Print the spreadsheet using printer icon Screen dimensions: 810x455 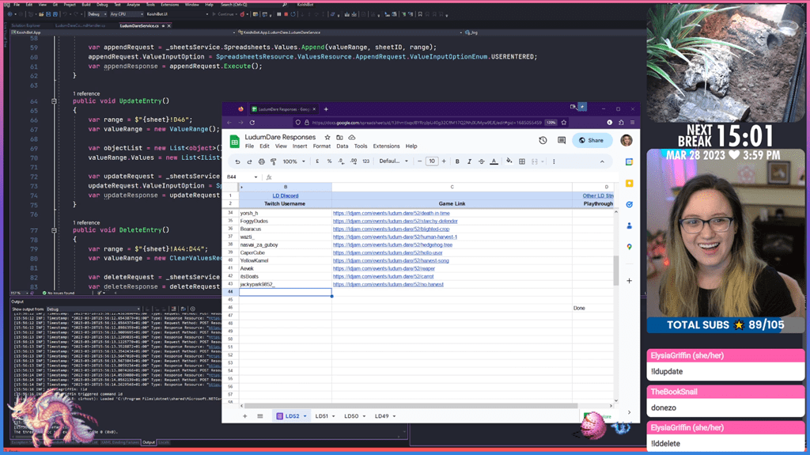click(261, 162)
